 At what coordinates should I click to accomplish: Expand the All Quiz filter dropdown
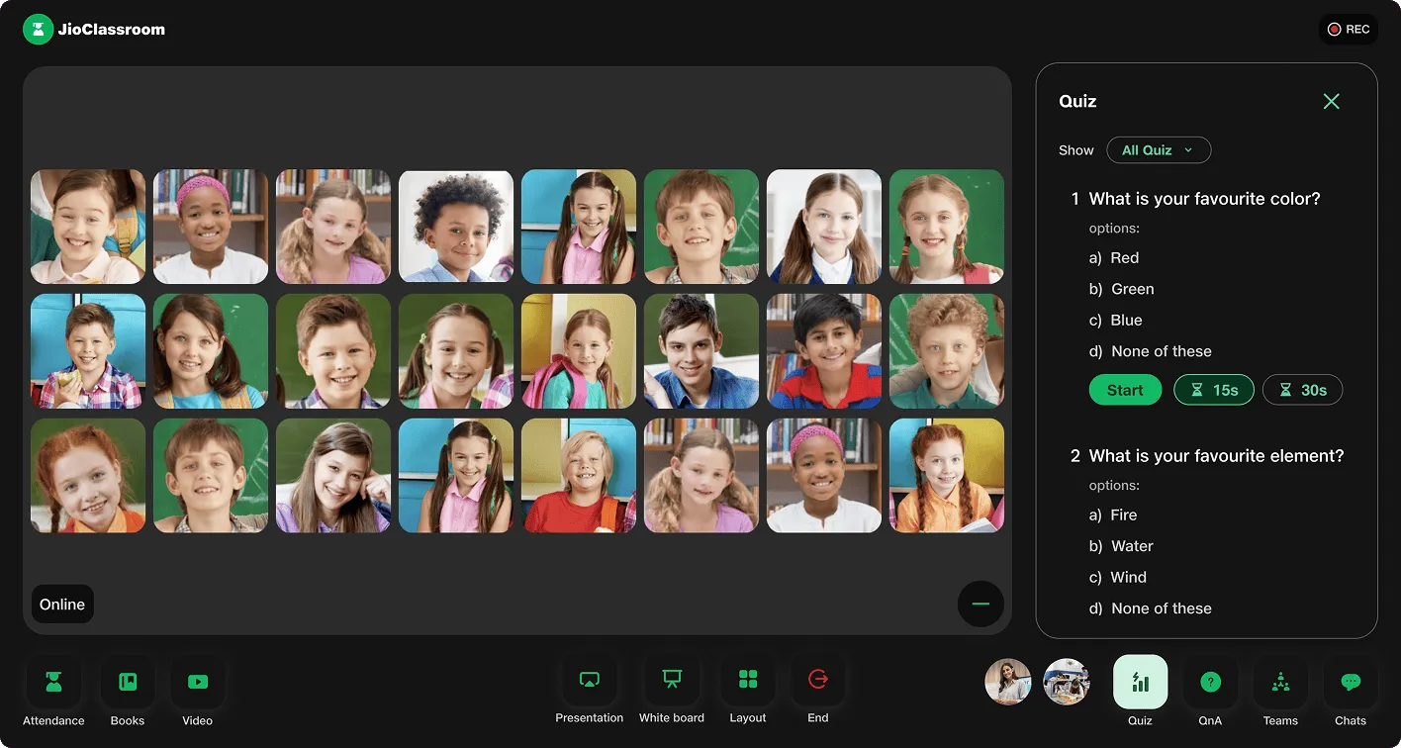point(1159,150)
